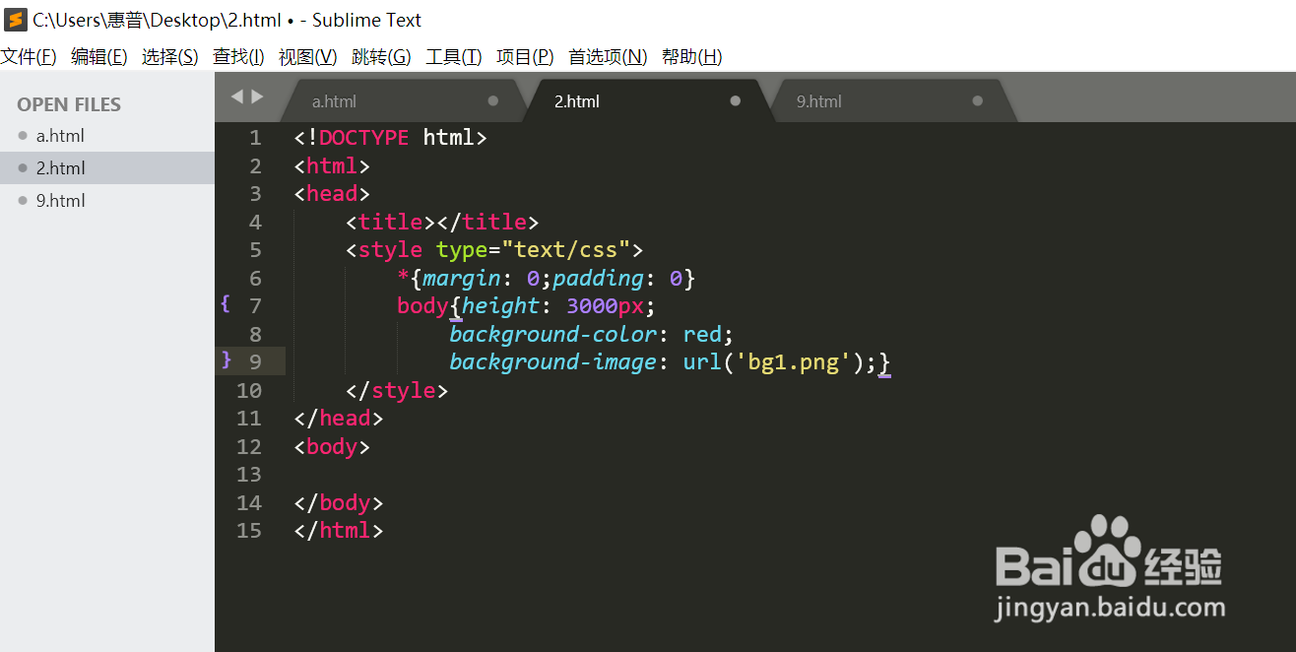1296x652 pixels.
Task: Click the Sublime Text app icon in title bar
Action: [16, 20]
